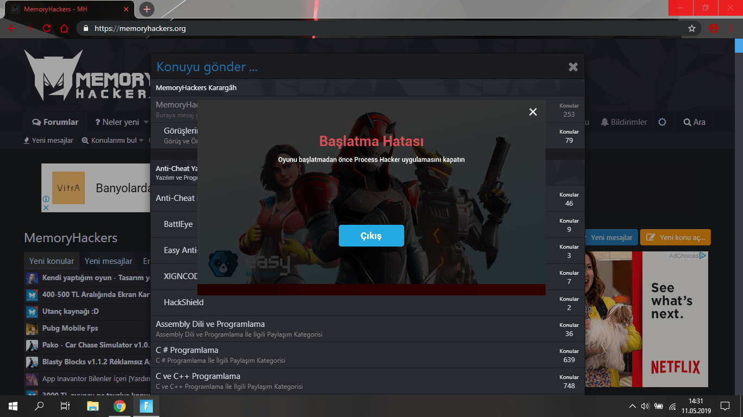The image size is (743, 417).
Task: Go back using the browser back arrow
Action: [12, 28]
